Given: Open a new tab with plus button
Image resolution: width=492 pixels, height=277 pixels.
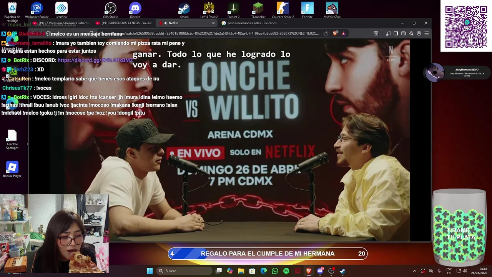Looking at the screenshot, I should (286, 23).
